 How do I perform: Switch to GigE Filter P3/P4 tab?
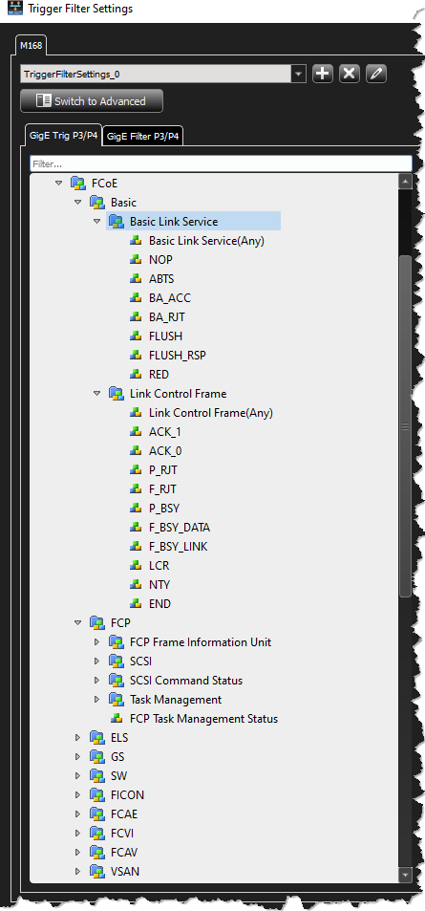(x=143, y=137)
